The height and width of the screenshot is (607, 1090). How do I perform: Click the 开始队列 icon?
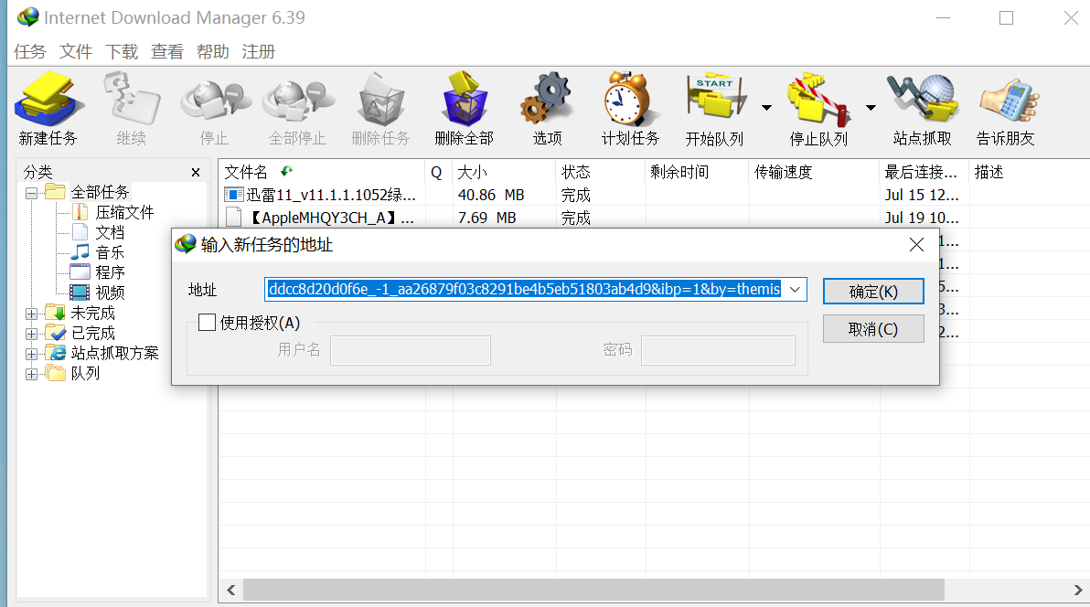click(714, 109)
